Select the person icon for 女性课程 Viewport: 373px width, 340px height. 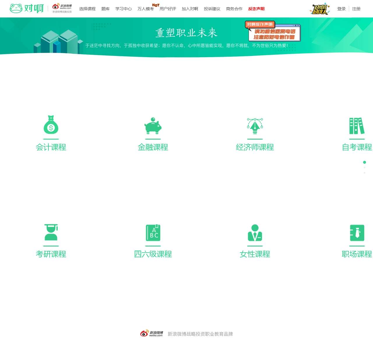pyautogui.click(x=255, y=232)
